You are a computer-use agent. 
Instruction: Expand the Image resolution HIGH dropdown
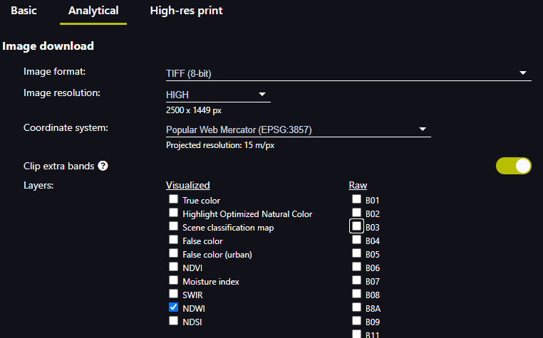[217, 95]
